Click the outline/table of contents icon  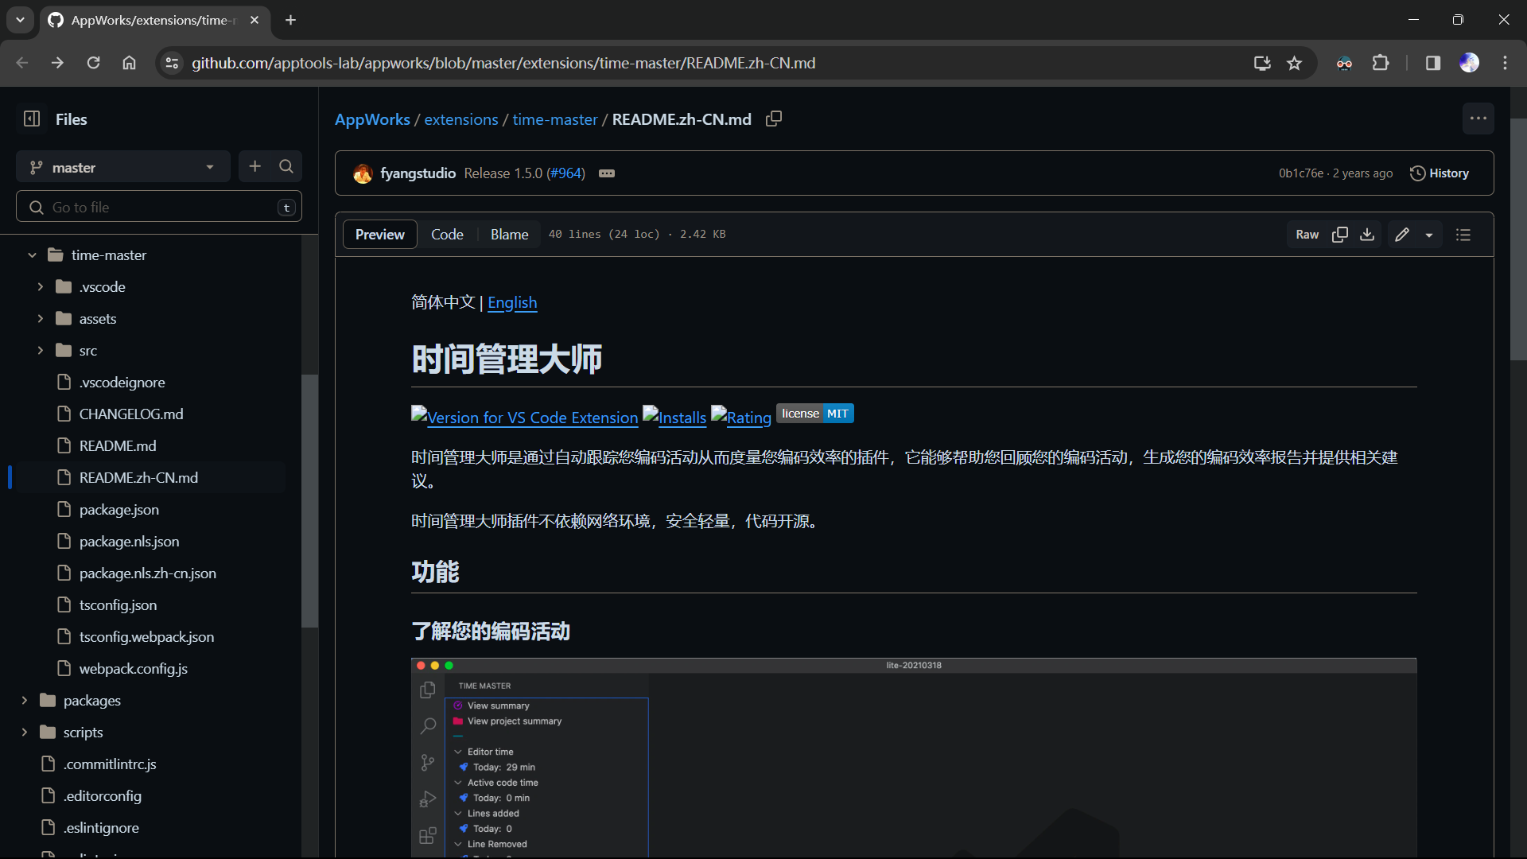[1464, 234]
